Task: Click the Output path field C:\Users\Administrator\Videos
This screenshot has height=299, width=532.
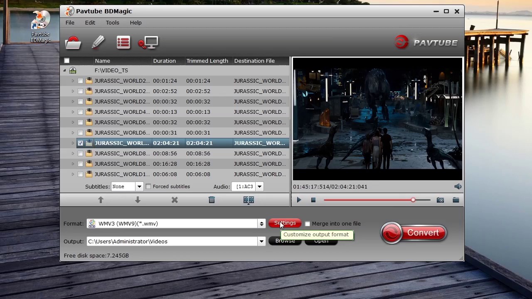Action: tap(172, 241)
